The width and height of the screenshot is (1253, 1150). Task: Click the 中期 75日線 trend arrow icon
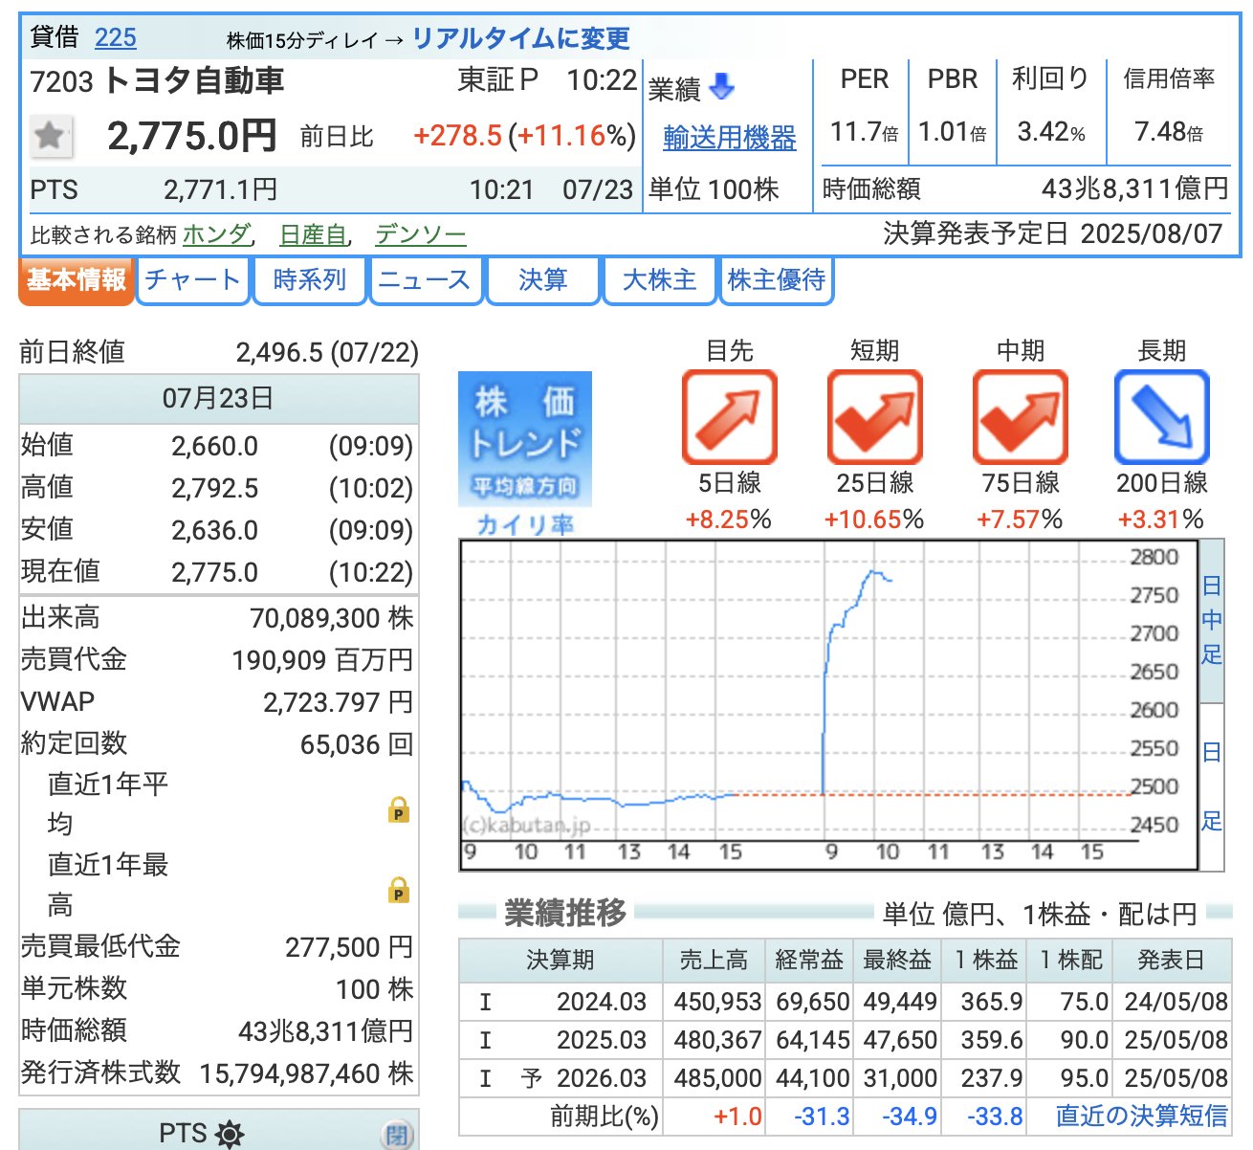click(x=1020, y=417)
